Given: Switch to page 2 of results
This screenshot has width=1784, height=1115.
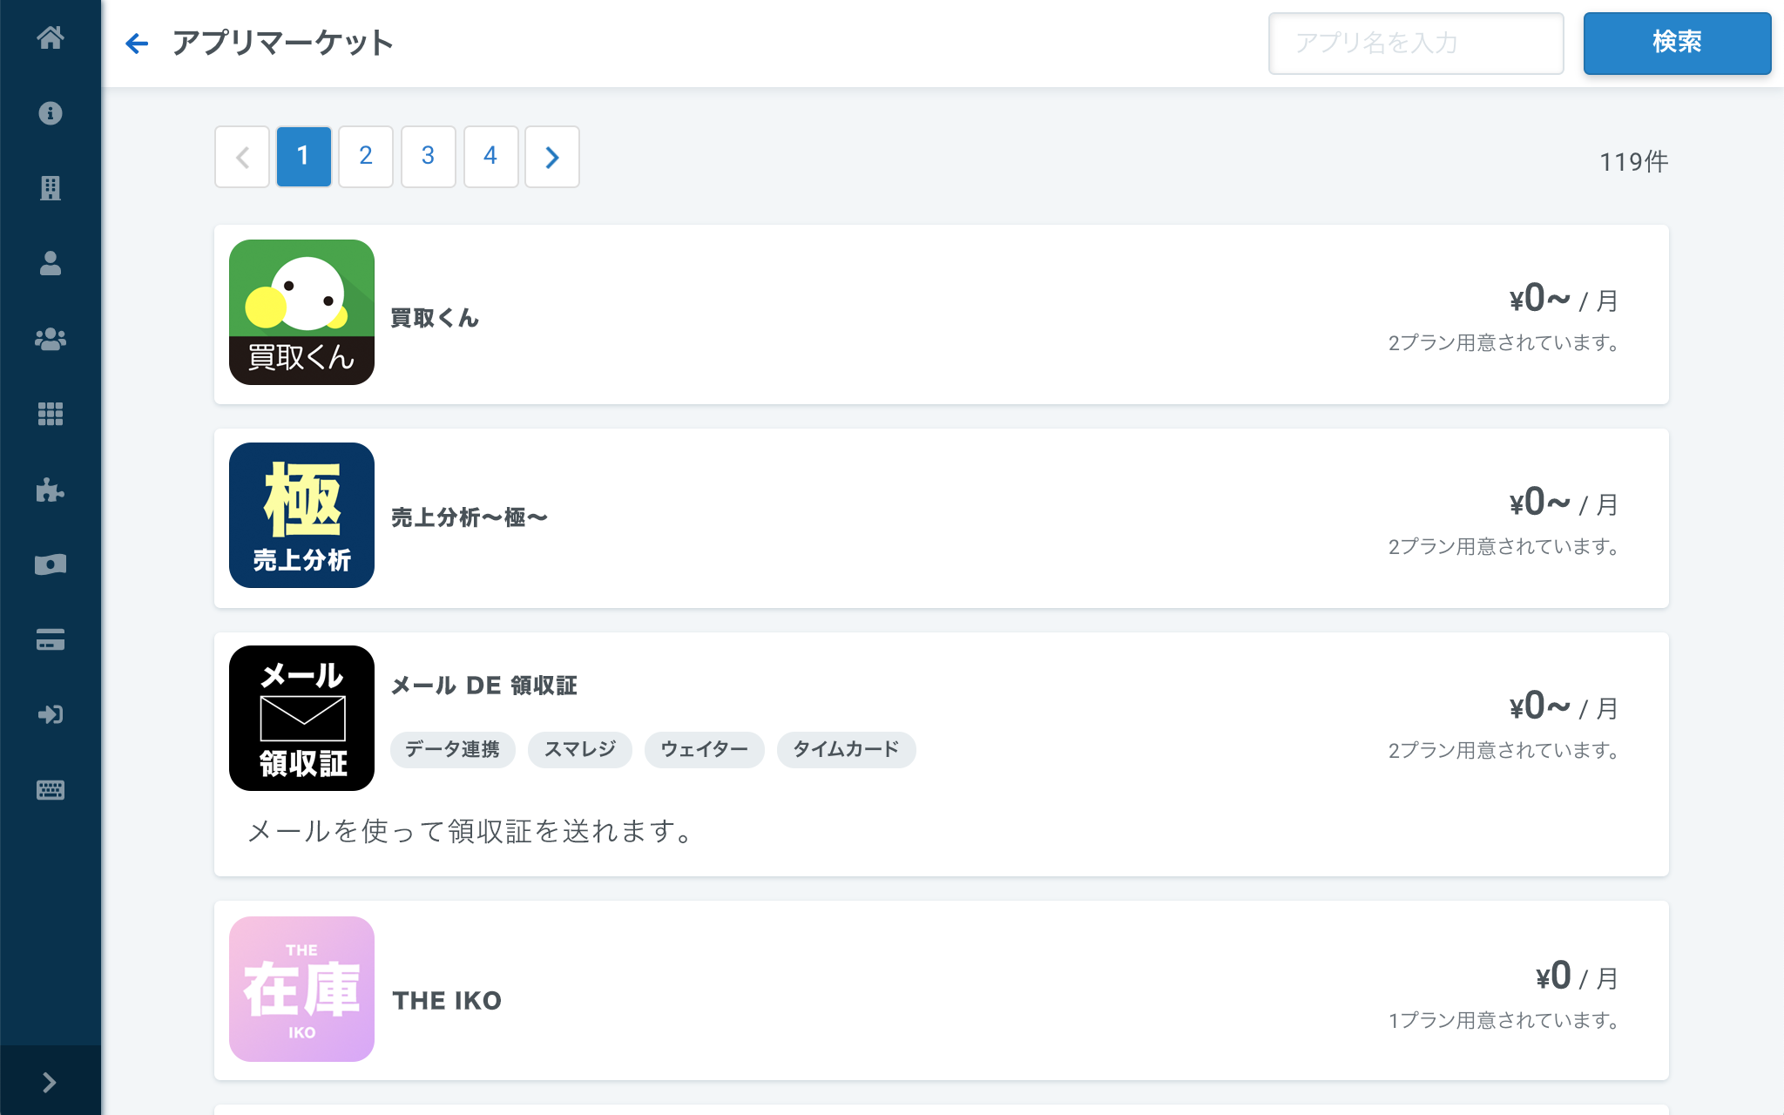Looking at the screenshot, I should tap(366, 157).
